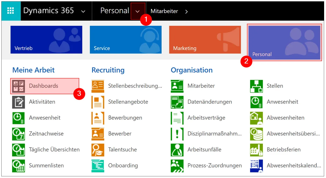Image resolution: width=326 pixels, height=178 pixels.
Task: Collapse the Personal area chevron
Action: point(138,11)
